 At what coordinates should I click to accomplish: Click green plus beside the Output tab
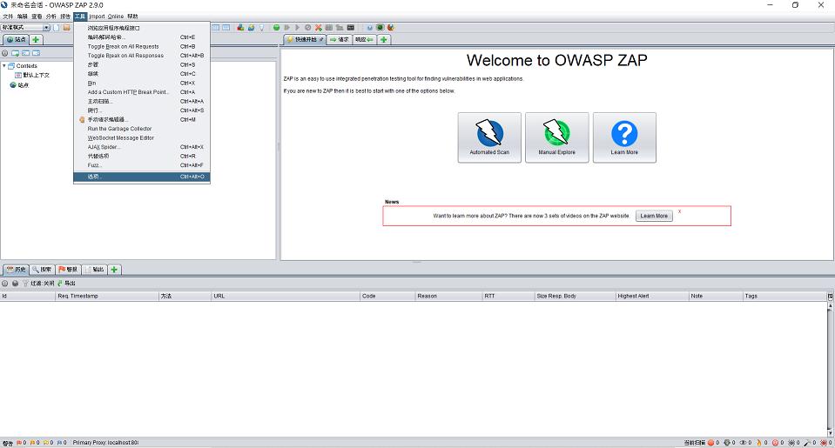click(x=114, y=269)
